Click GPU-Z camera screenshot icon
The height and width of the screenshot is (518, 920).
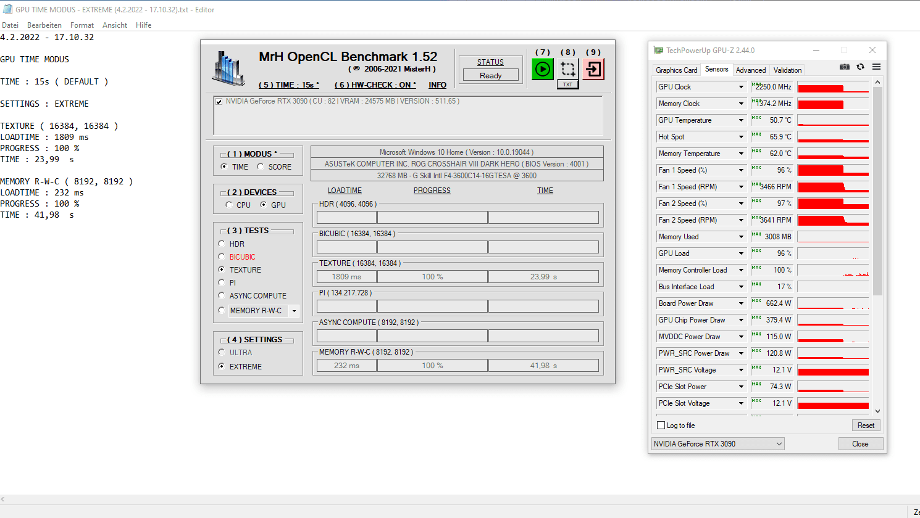pos(844,67)
